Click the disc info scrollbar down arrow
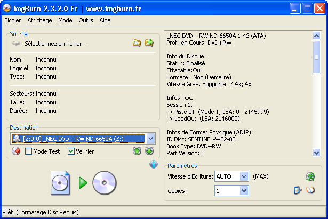Screen dimensions: 328x219 click(x=316, y=153)
